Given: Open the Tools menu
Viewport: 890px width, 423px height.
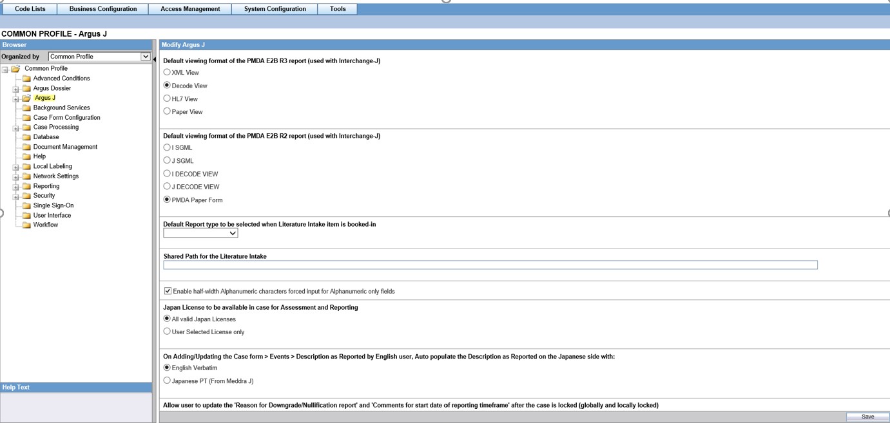Looking at the screenshot, I should 338,9.
